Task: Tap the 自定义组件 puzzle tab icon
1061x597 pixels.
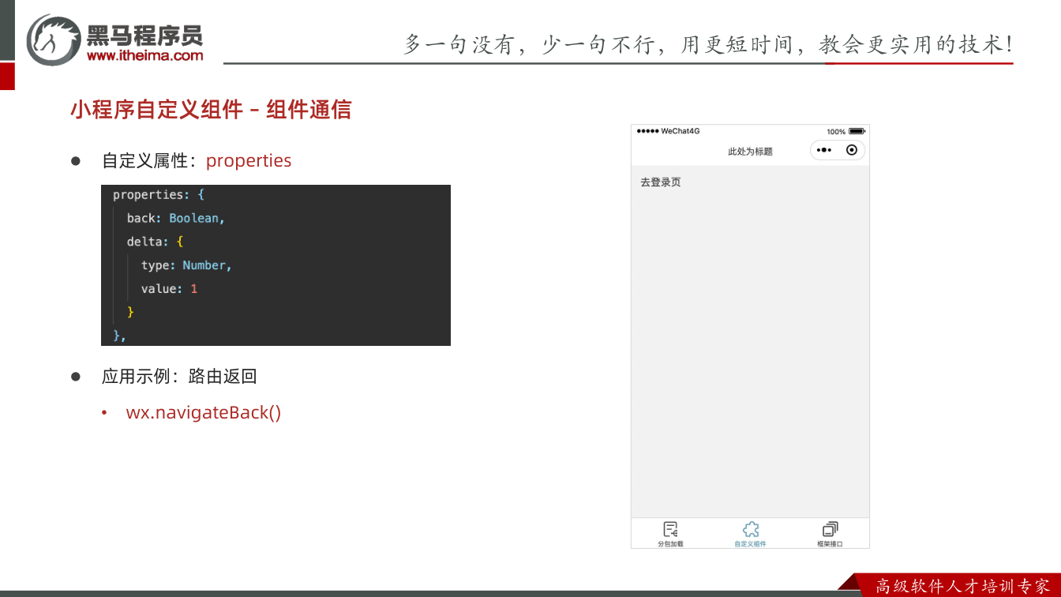Action: (x=751, y=529)
